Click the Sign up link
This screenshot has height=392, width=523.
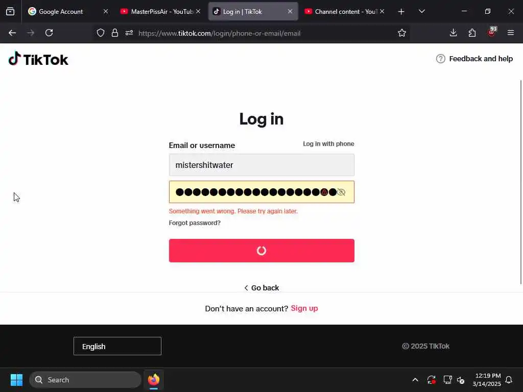304,308
